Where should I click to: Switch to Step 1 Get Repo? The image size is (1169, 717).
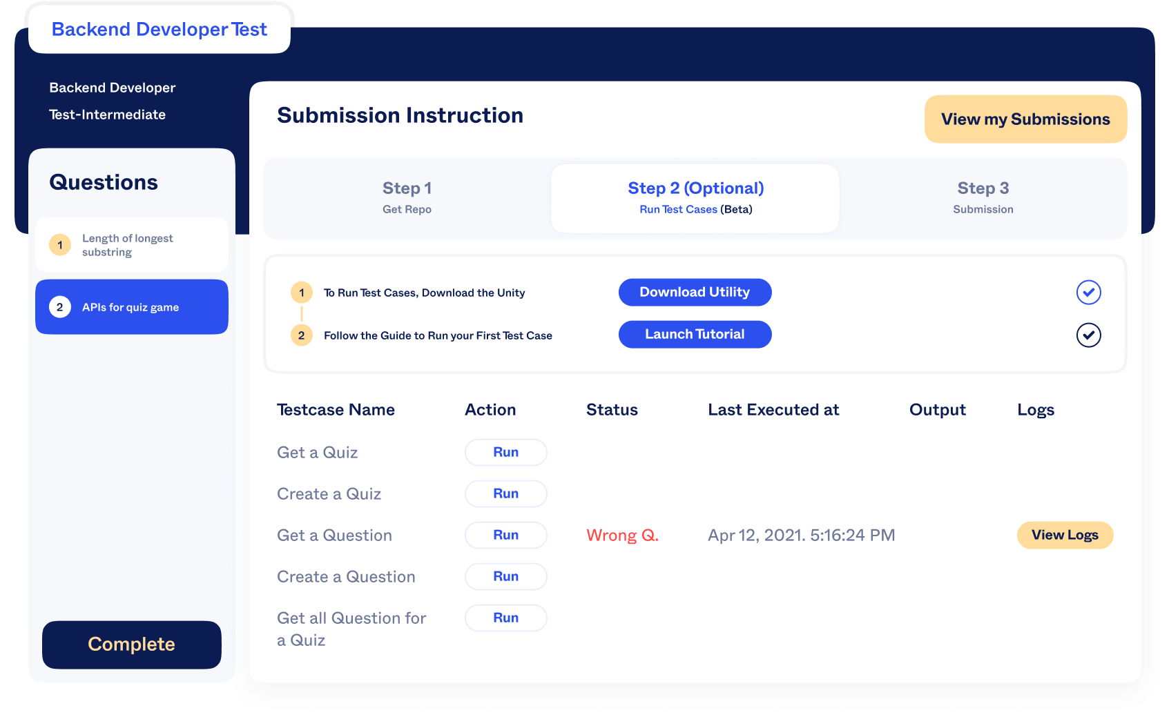pyautogui.click(x=407, y=197)
